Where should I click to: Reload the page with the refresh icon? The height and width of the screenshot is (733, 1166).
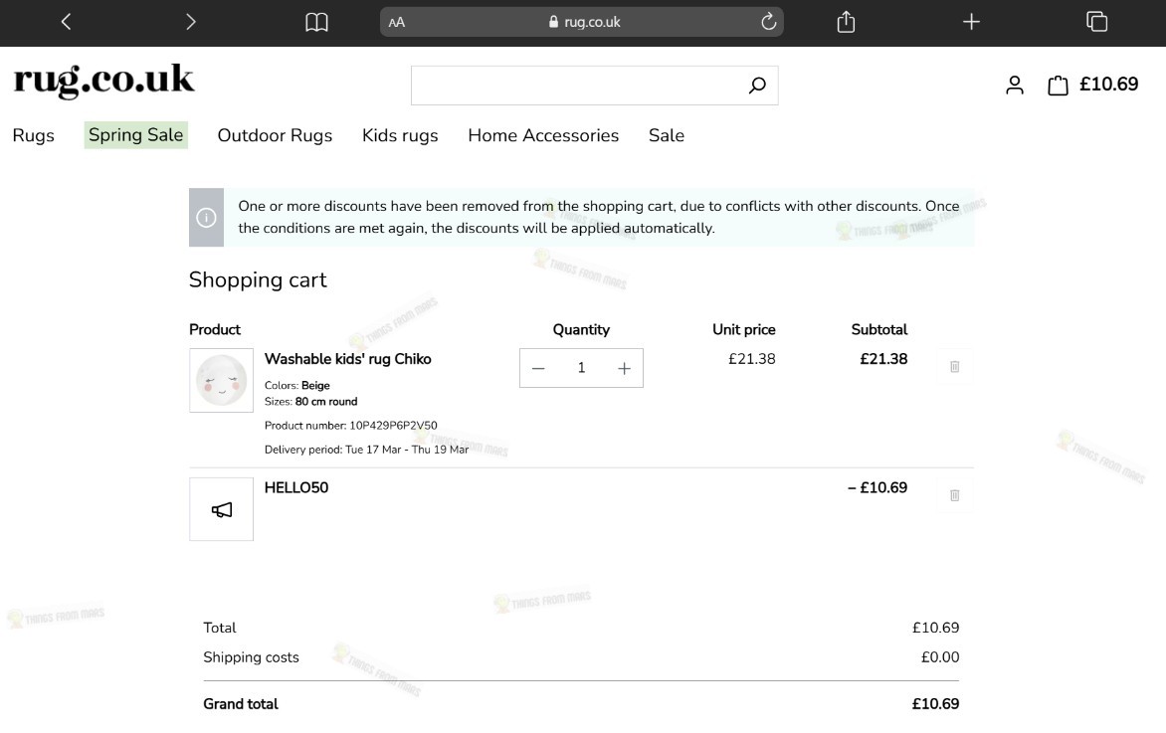coord(768,22)
